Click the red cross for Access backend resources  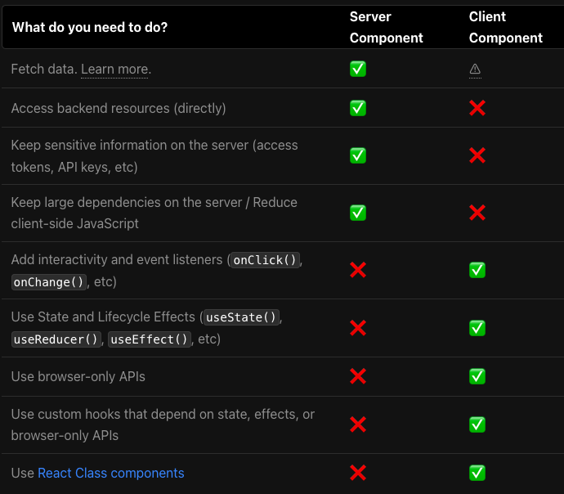point(477,108)
